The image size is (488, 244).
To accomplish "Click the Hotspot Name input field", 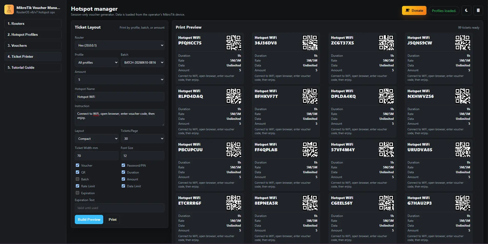I will 120,97.
